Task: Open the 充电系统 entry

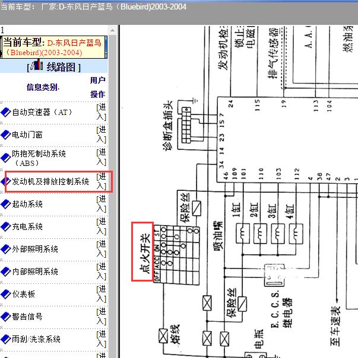Action: [27, 226]
